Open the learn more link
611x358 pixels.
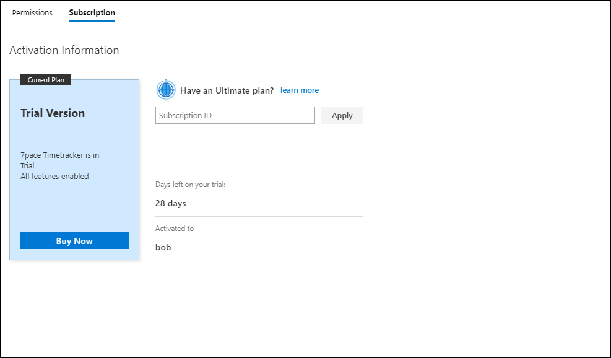click(x=300, y=90)
